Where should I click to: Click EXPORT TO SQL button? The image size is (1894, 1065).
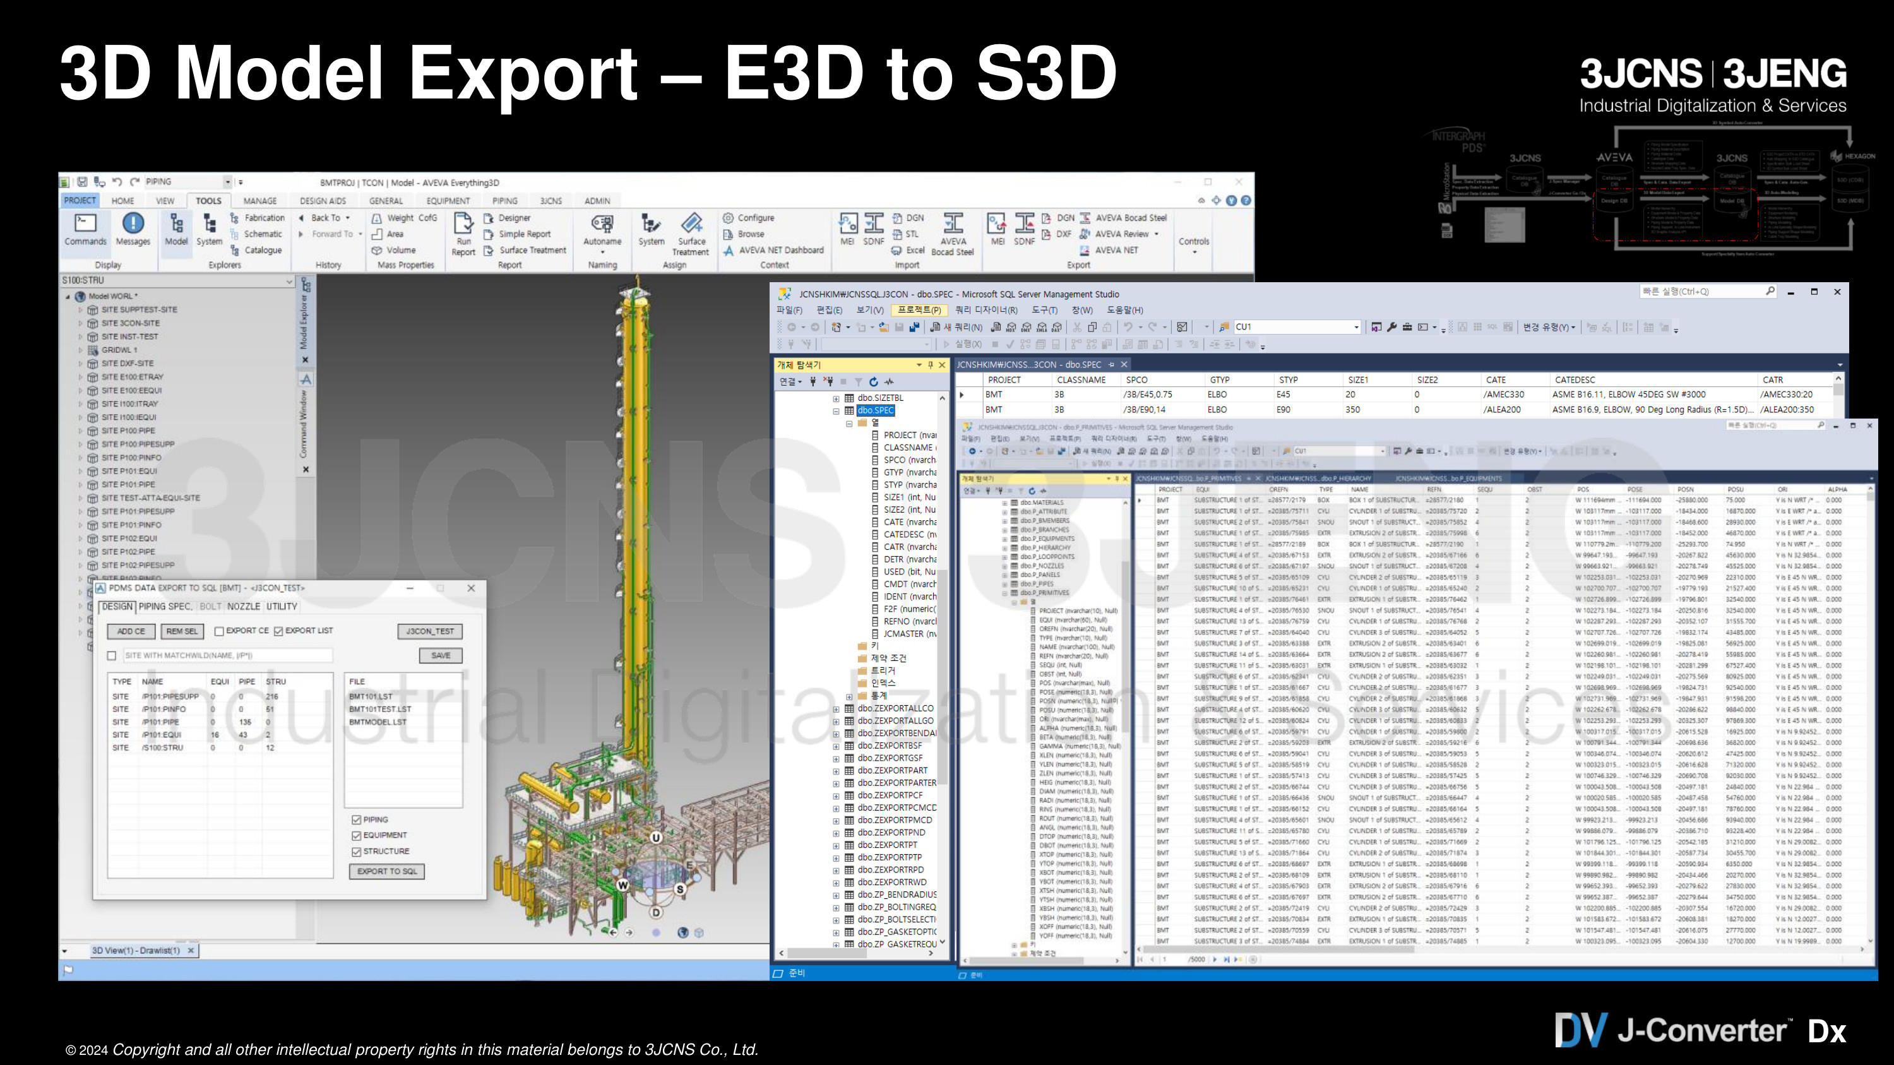[x=387, y=872]
